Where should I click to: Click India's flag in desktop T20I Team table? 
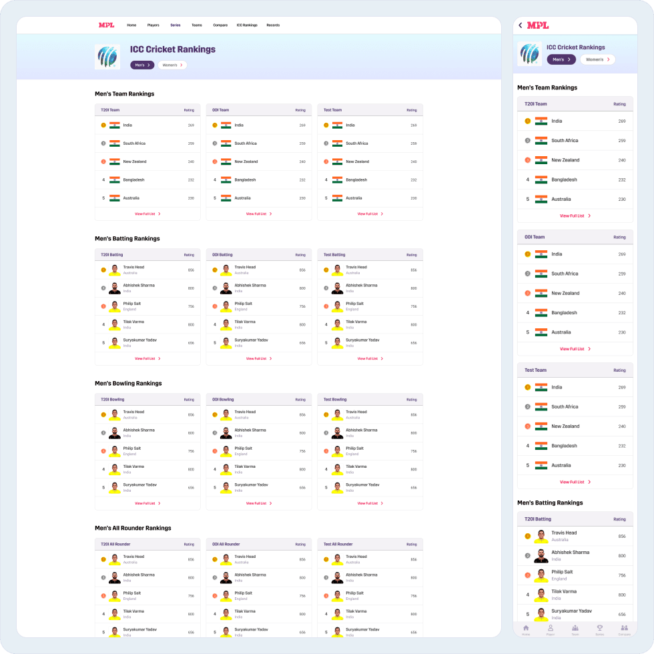click(x=115, y=125)
